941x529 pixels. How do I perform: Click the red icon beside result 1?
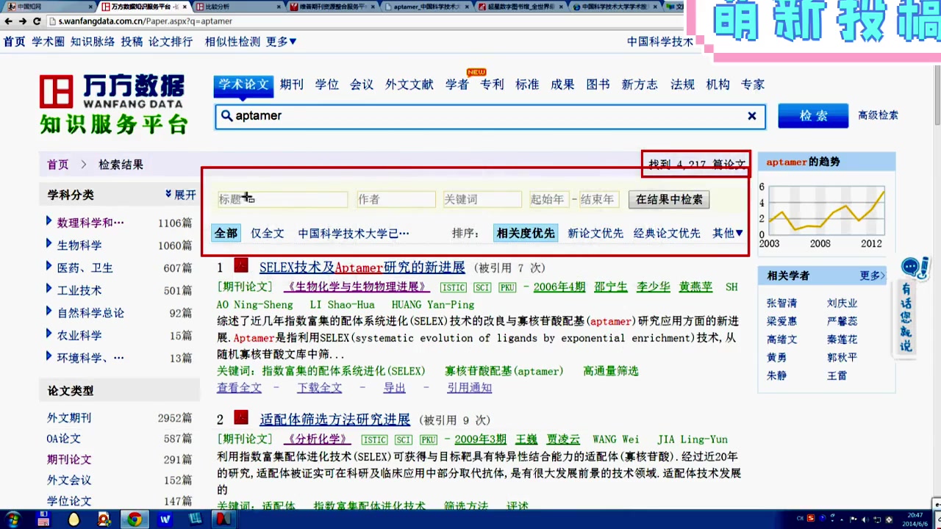241,266
